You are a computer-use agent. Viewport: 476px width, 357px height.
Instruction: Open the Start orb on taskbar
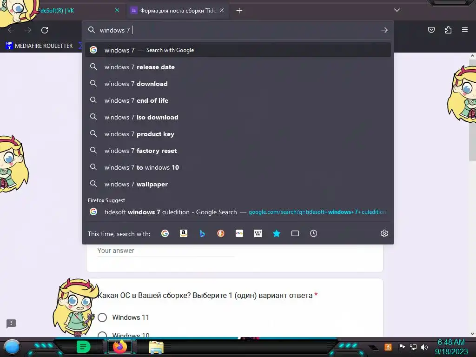click(x=12, y=347)
